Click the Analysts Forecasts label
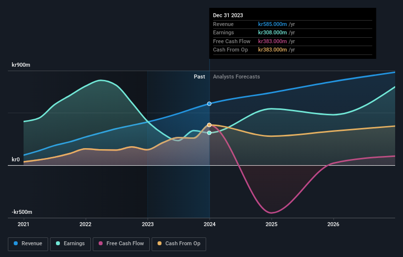The height and width of the screenshot is (257, 403). tap(237, 77)
